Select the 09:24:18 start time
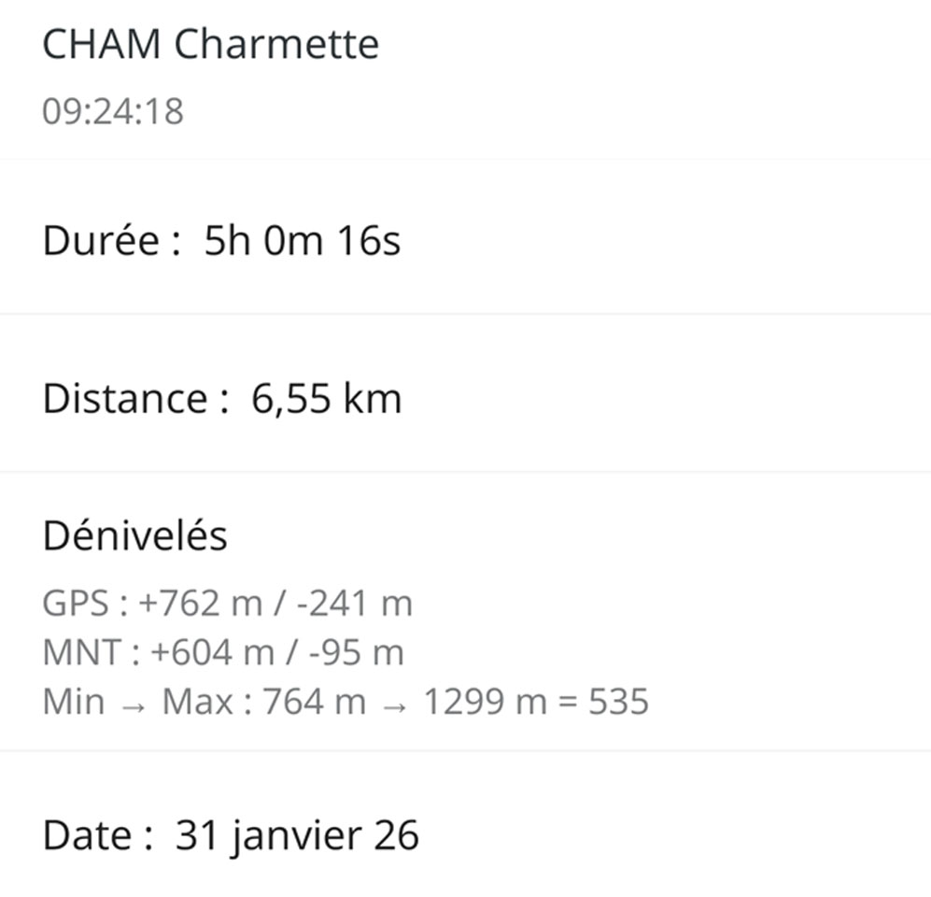Viewport: 931px width, 897px height. [x=113, y=111]
